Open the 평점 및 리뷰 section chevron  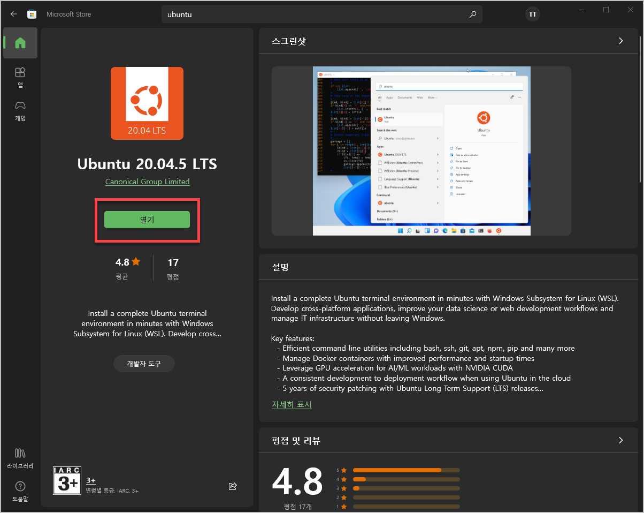[620, 440]
